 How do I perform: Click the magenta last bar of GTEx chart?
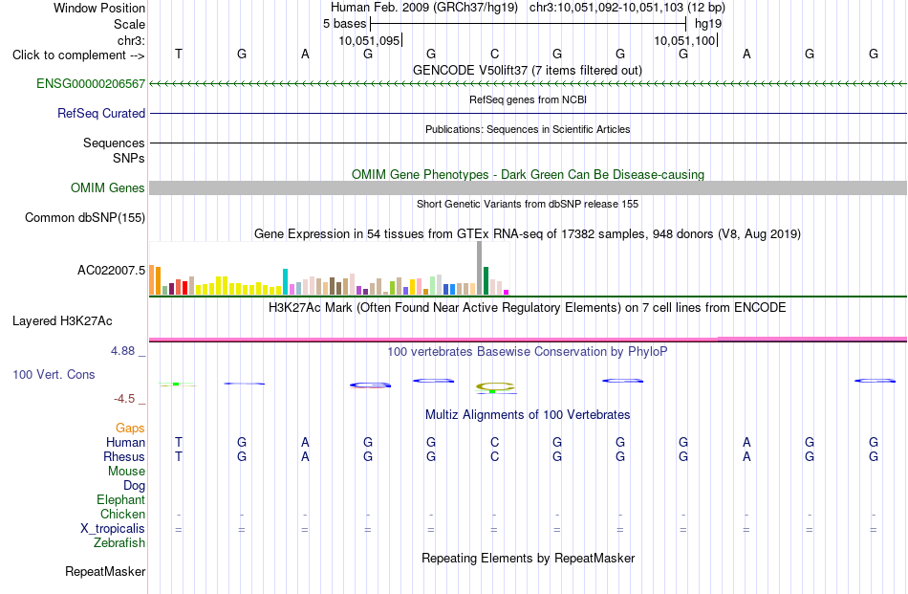(x=507, y=292)
